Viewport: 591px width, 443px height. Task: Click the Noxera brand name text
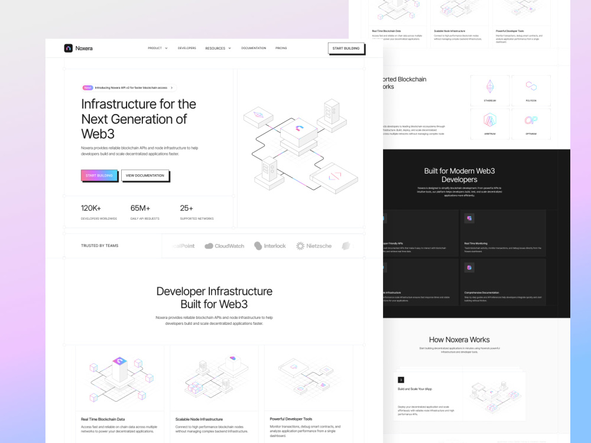pyautogui.click(x=84, y=48)
